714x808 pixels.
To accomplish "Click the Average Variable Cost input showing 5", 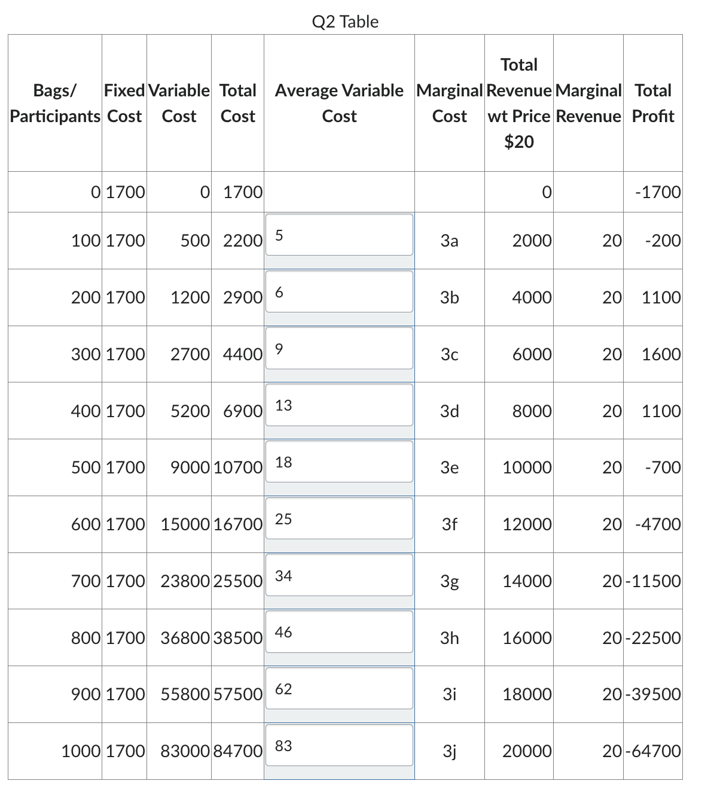I will [339, 235].
